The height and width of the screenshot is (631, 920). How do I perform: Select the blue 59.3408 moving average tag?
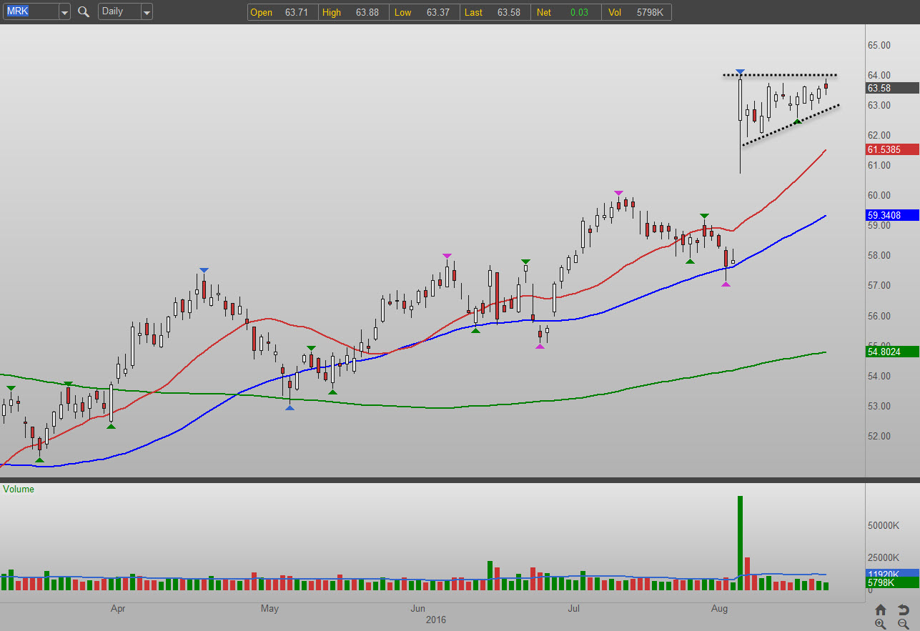click(892, 214)
